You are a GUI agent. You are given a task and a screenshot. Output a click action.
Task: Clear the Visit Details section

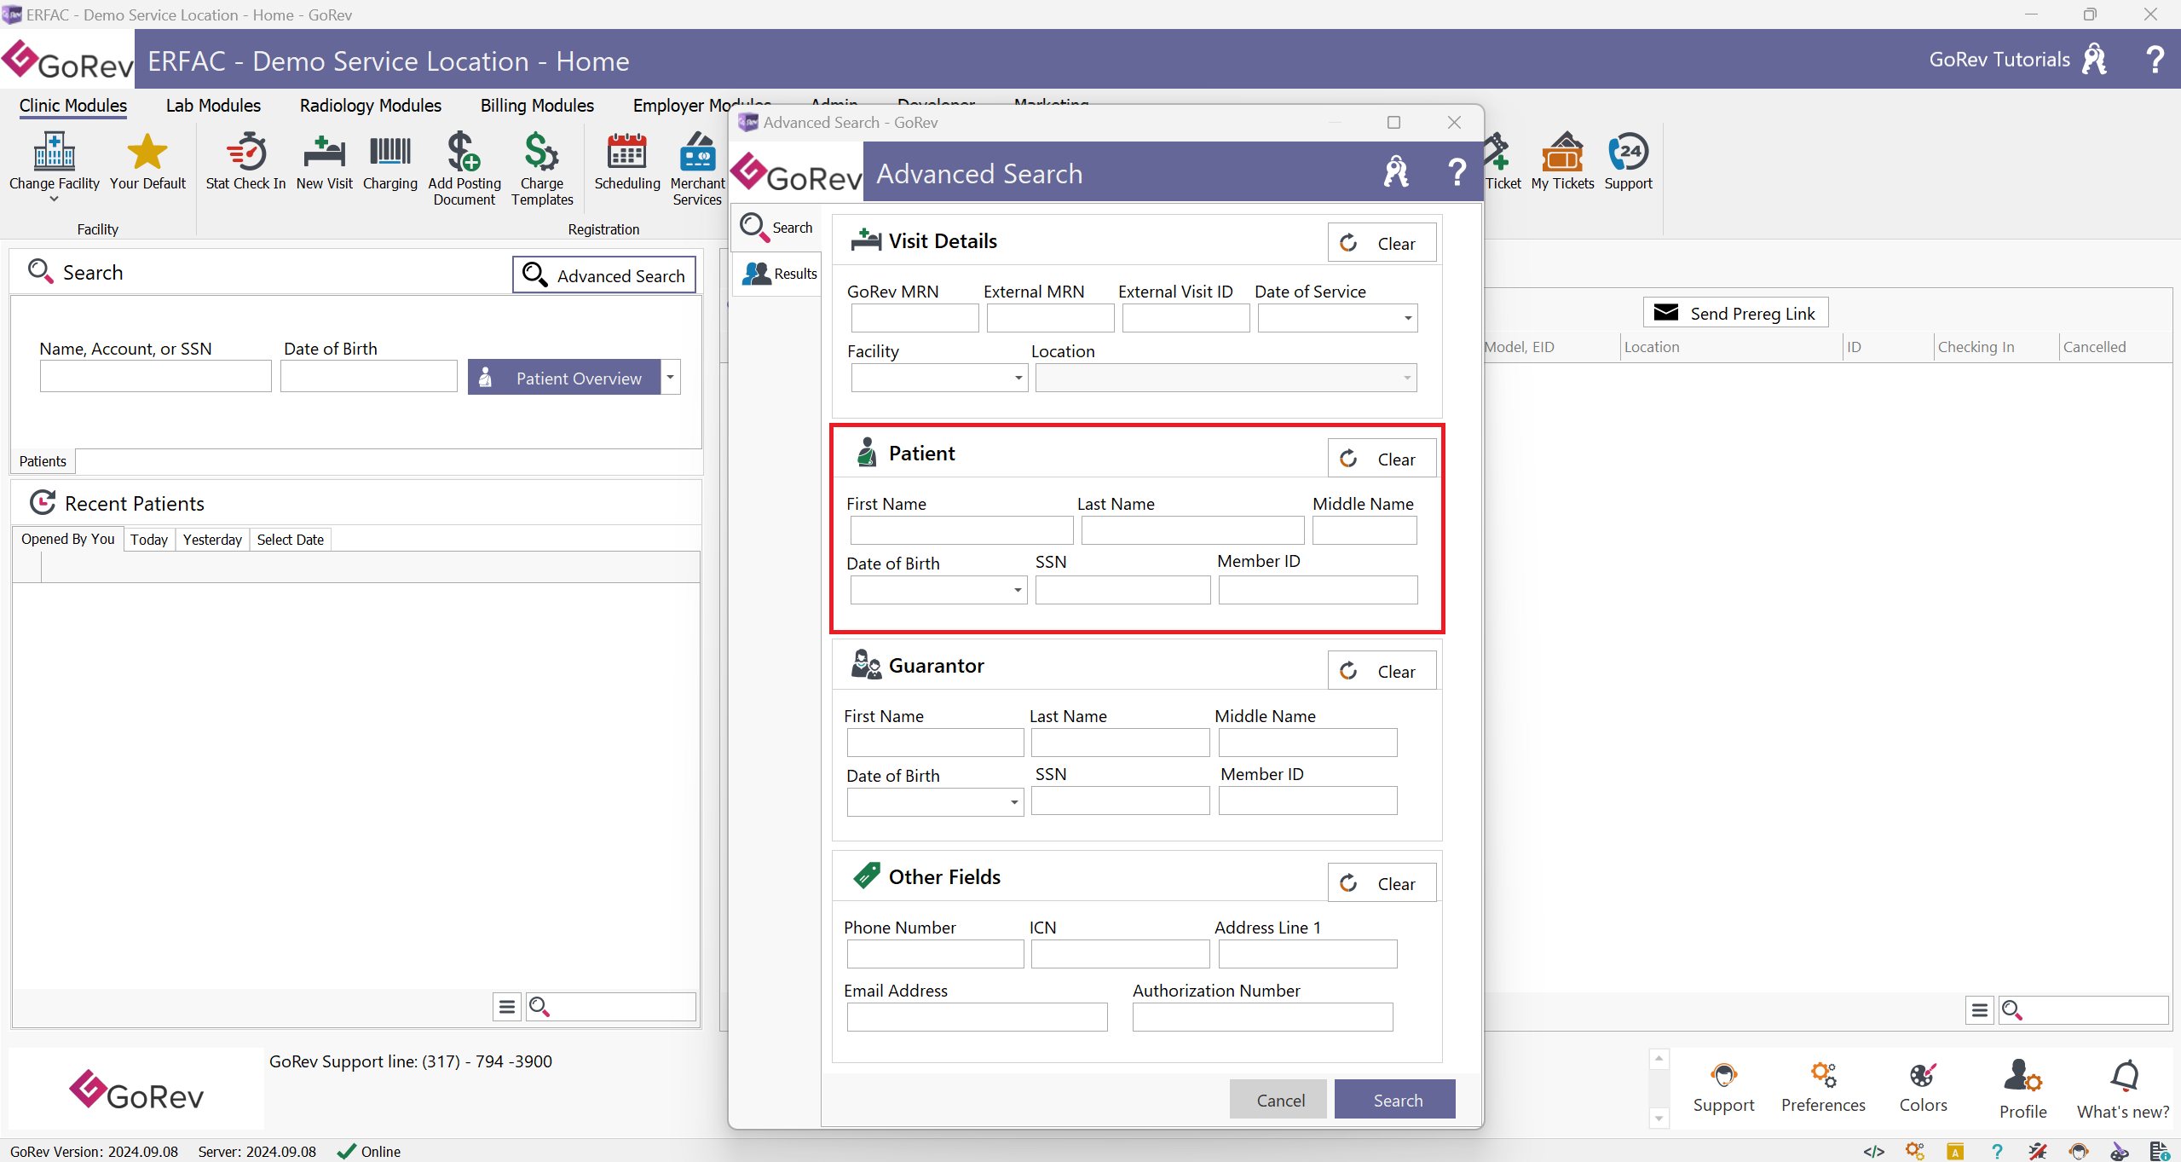pyautogui.click(x=1382, y=243)
